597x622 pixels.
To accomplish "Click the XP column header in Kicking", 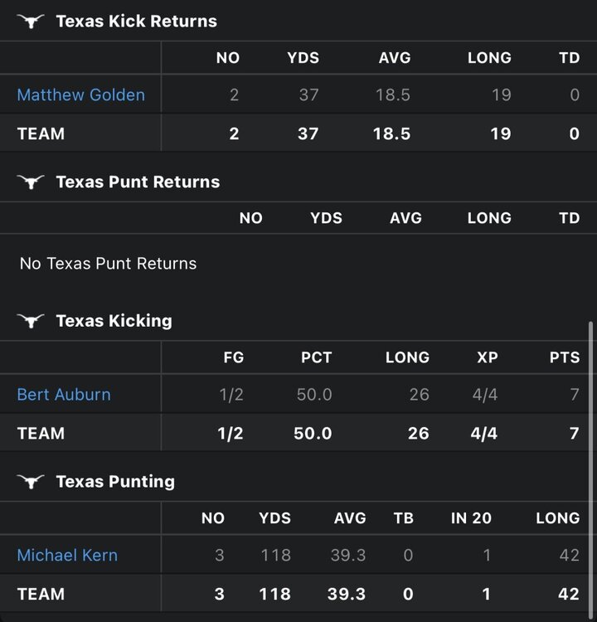I will click(487, 357).
